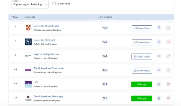Sort by Overall Score column header
Screen dimensions: 181x106
point(105,17)
